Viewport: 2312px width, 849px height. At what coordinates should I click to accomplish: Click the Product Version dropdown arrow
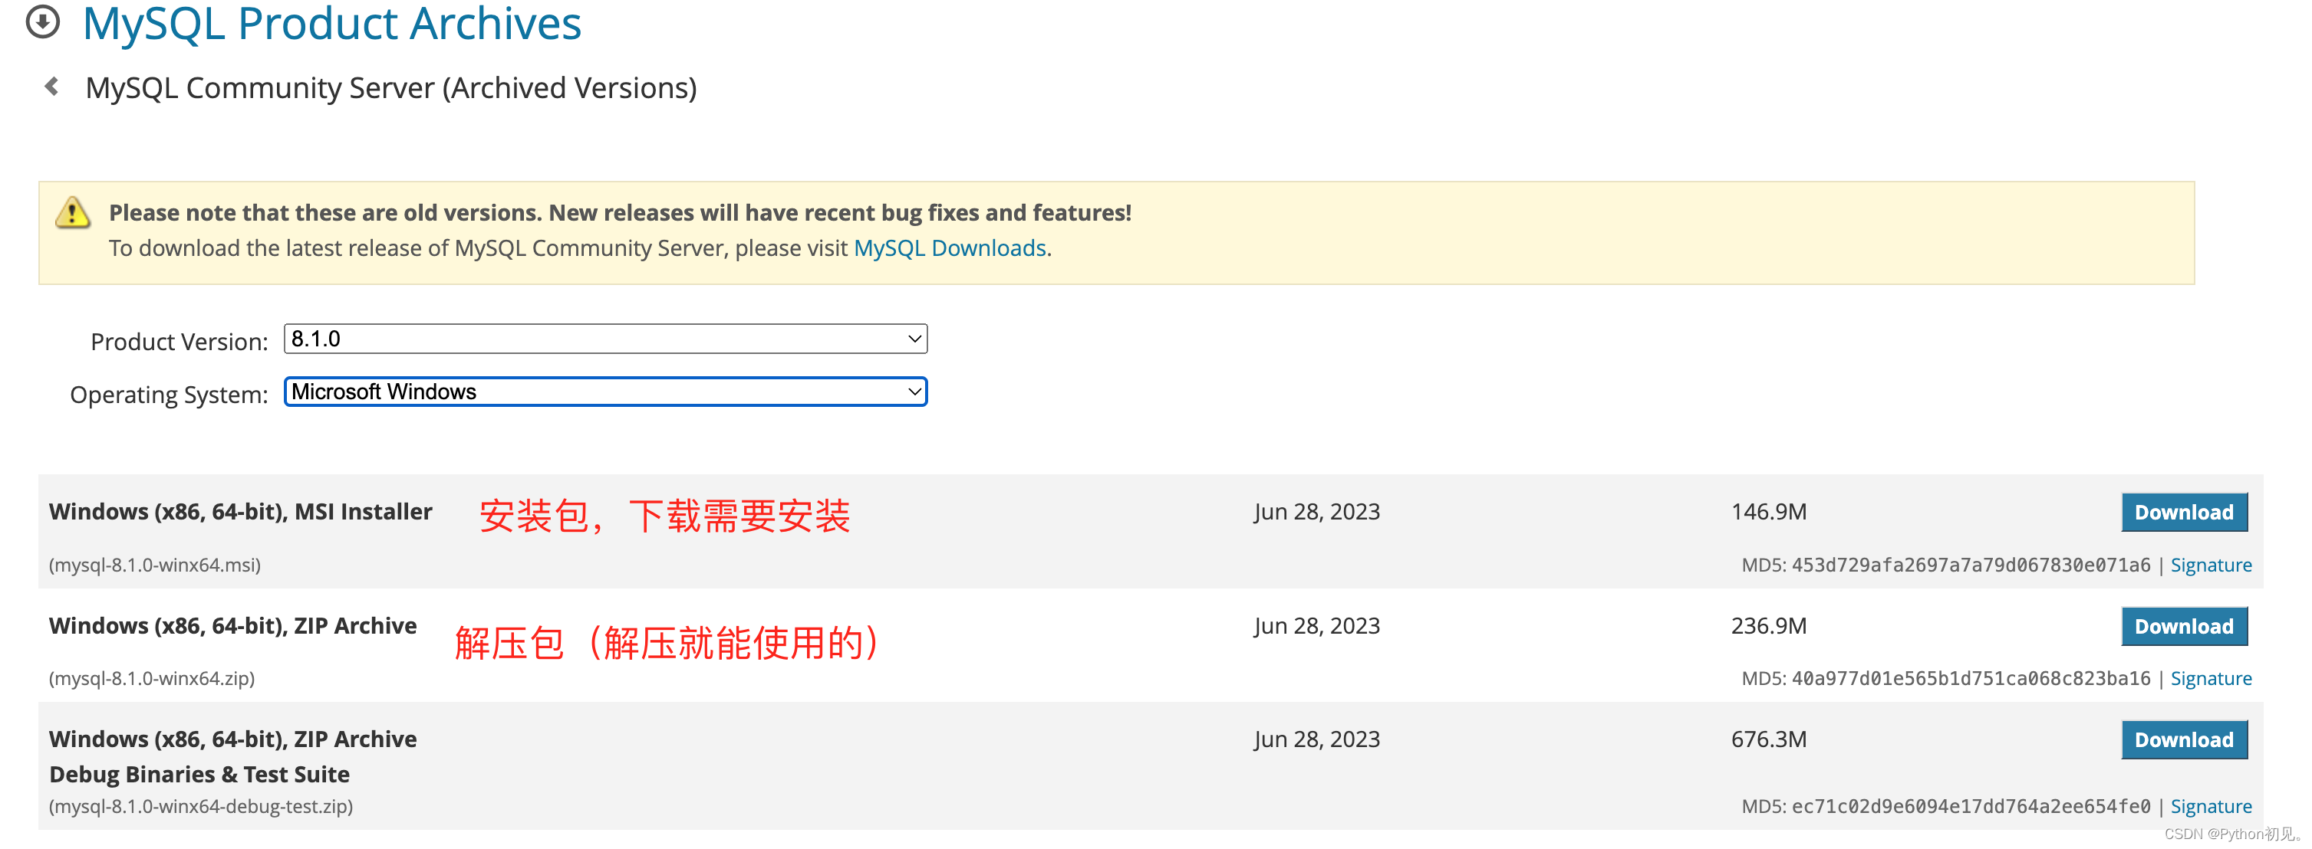point(913,339)
